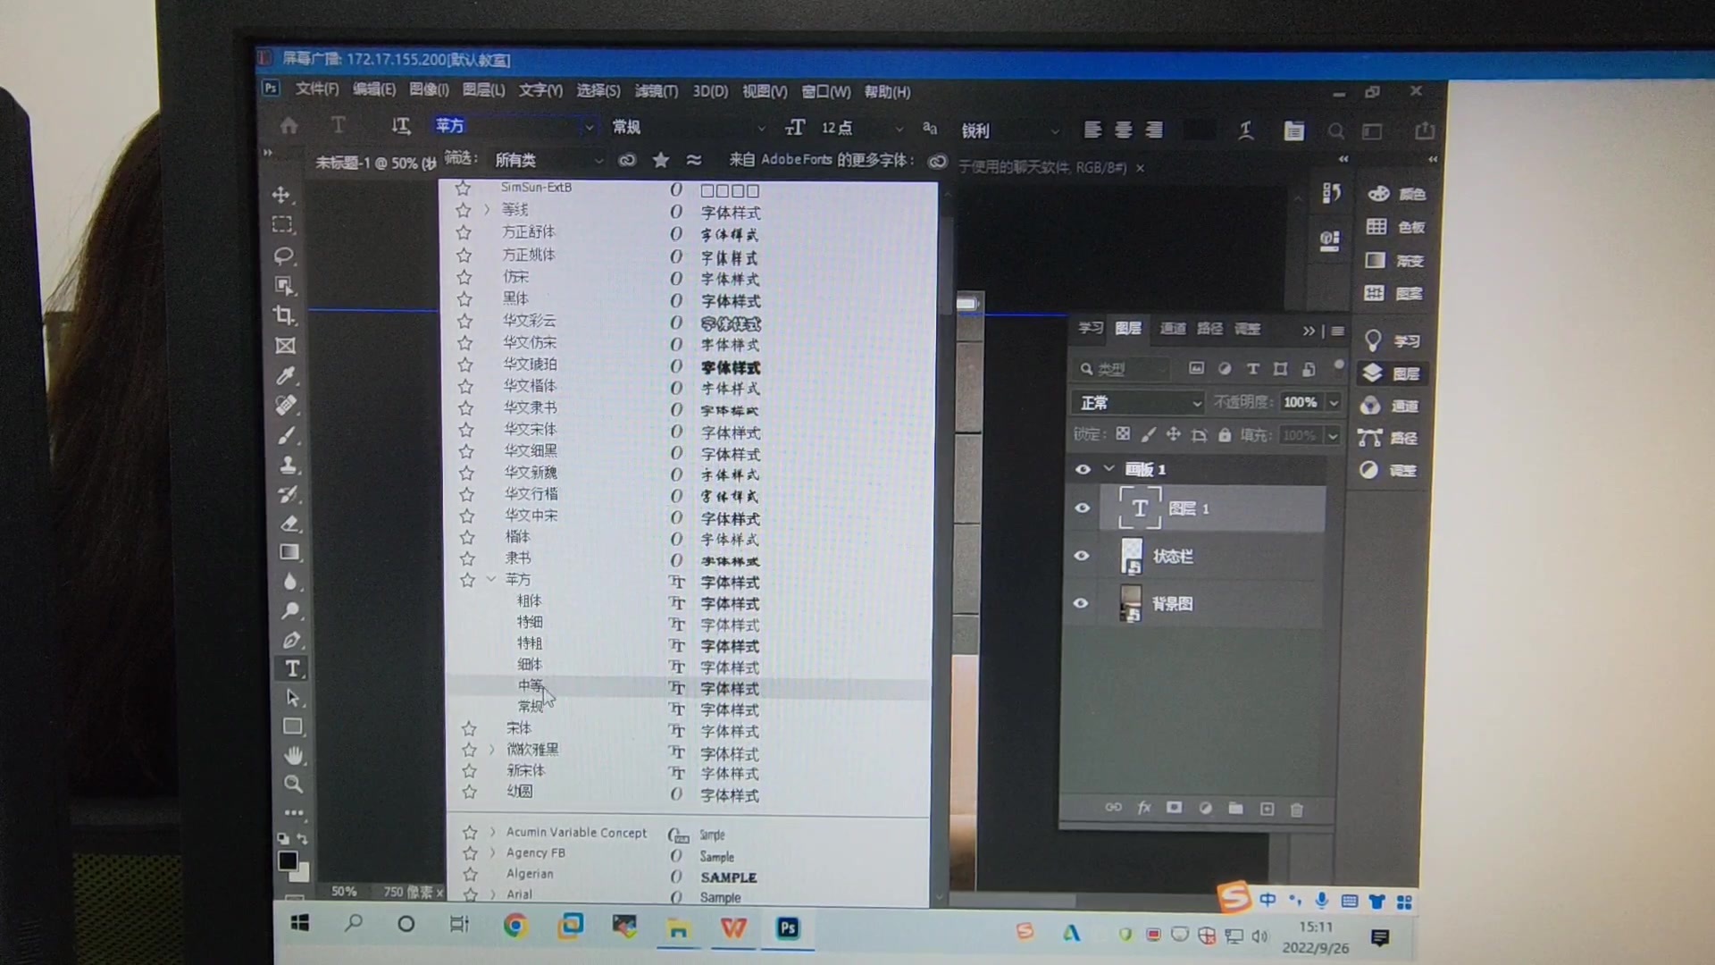Select the Crop tool
Image resolution: width=1715 pixels, height=965 pixels.
coord(284,314)
